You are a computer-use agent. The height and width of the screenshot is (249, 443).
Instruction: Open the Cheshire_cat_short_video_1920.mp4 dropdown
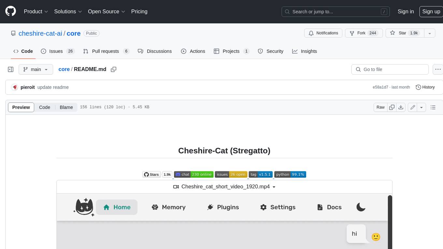click(224, 187)
